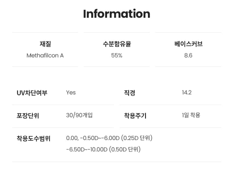Select the 베이스커브 label
232x171 pixels.
click(188, 44)
